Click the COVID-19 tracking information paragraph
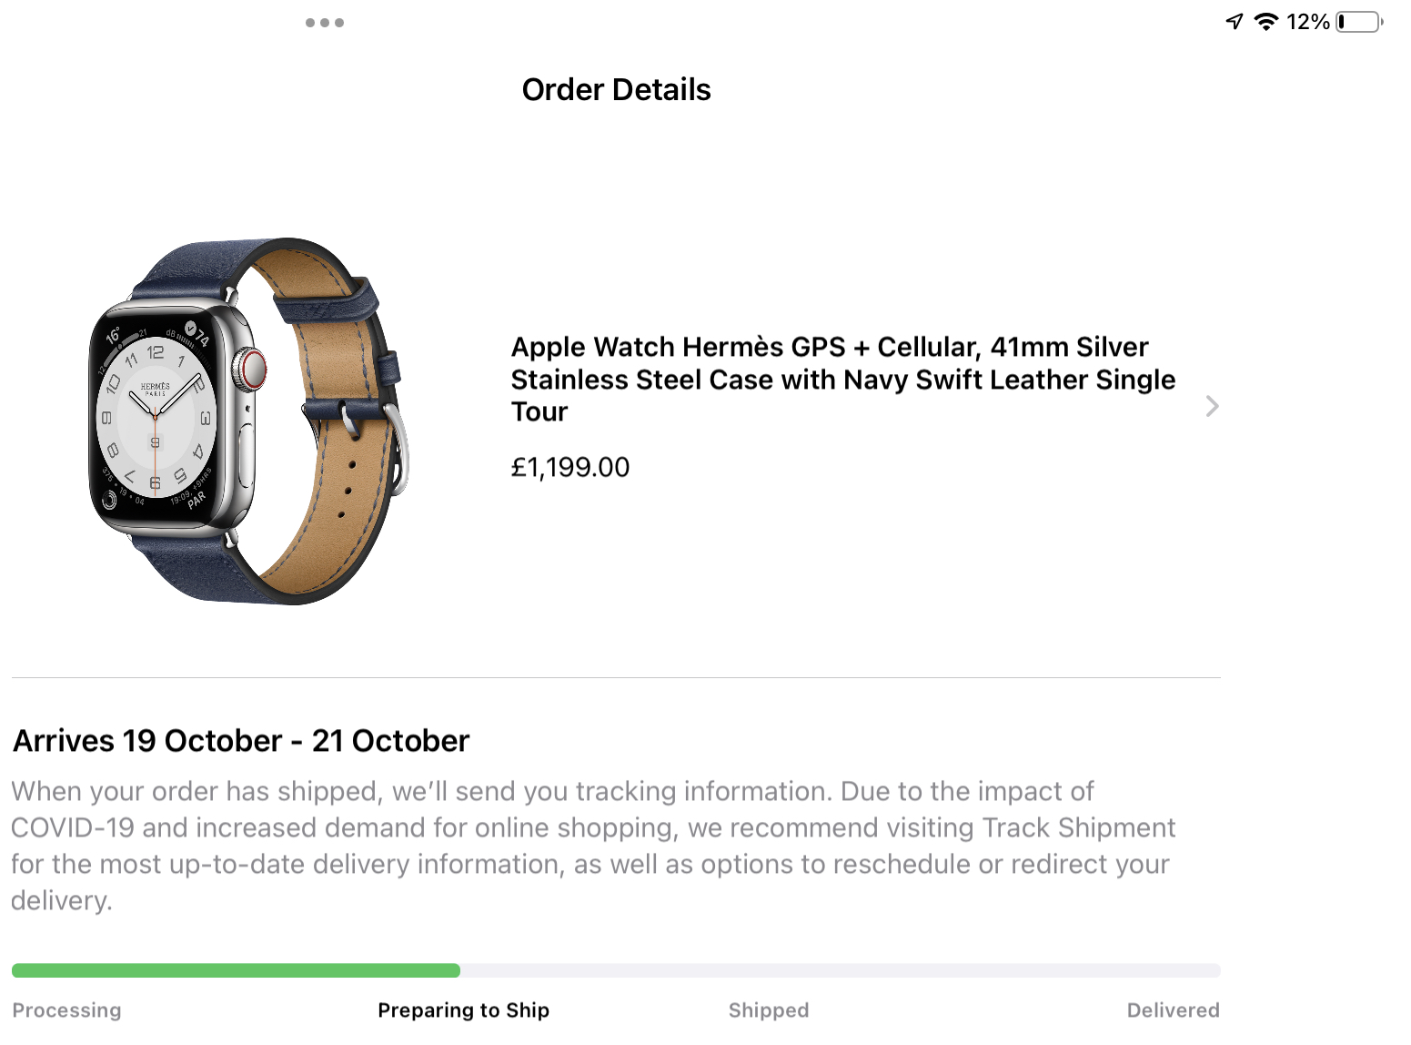 point(591,846)
